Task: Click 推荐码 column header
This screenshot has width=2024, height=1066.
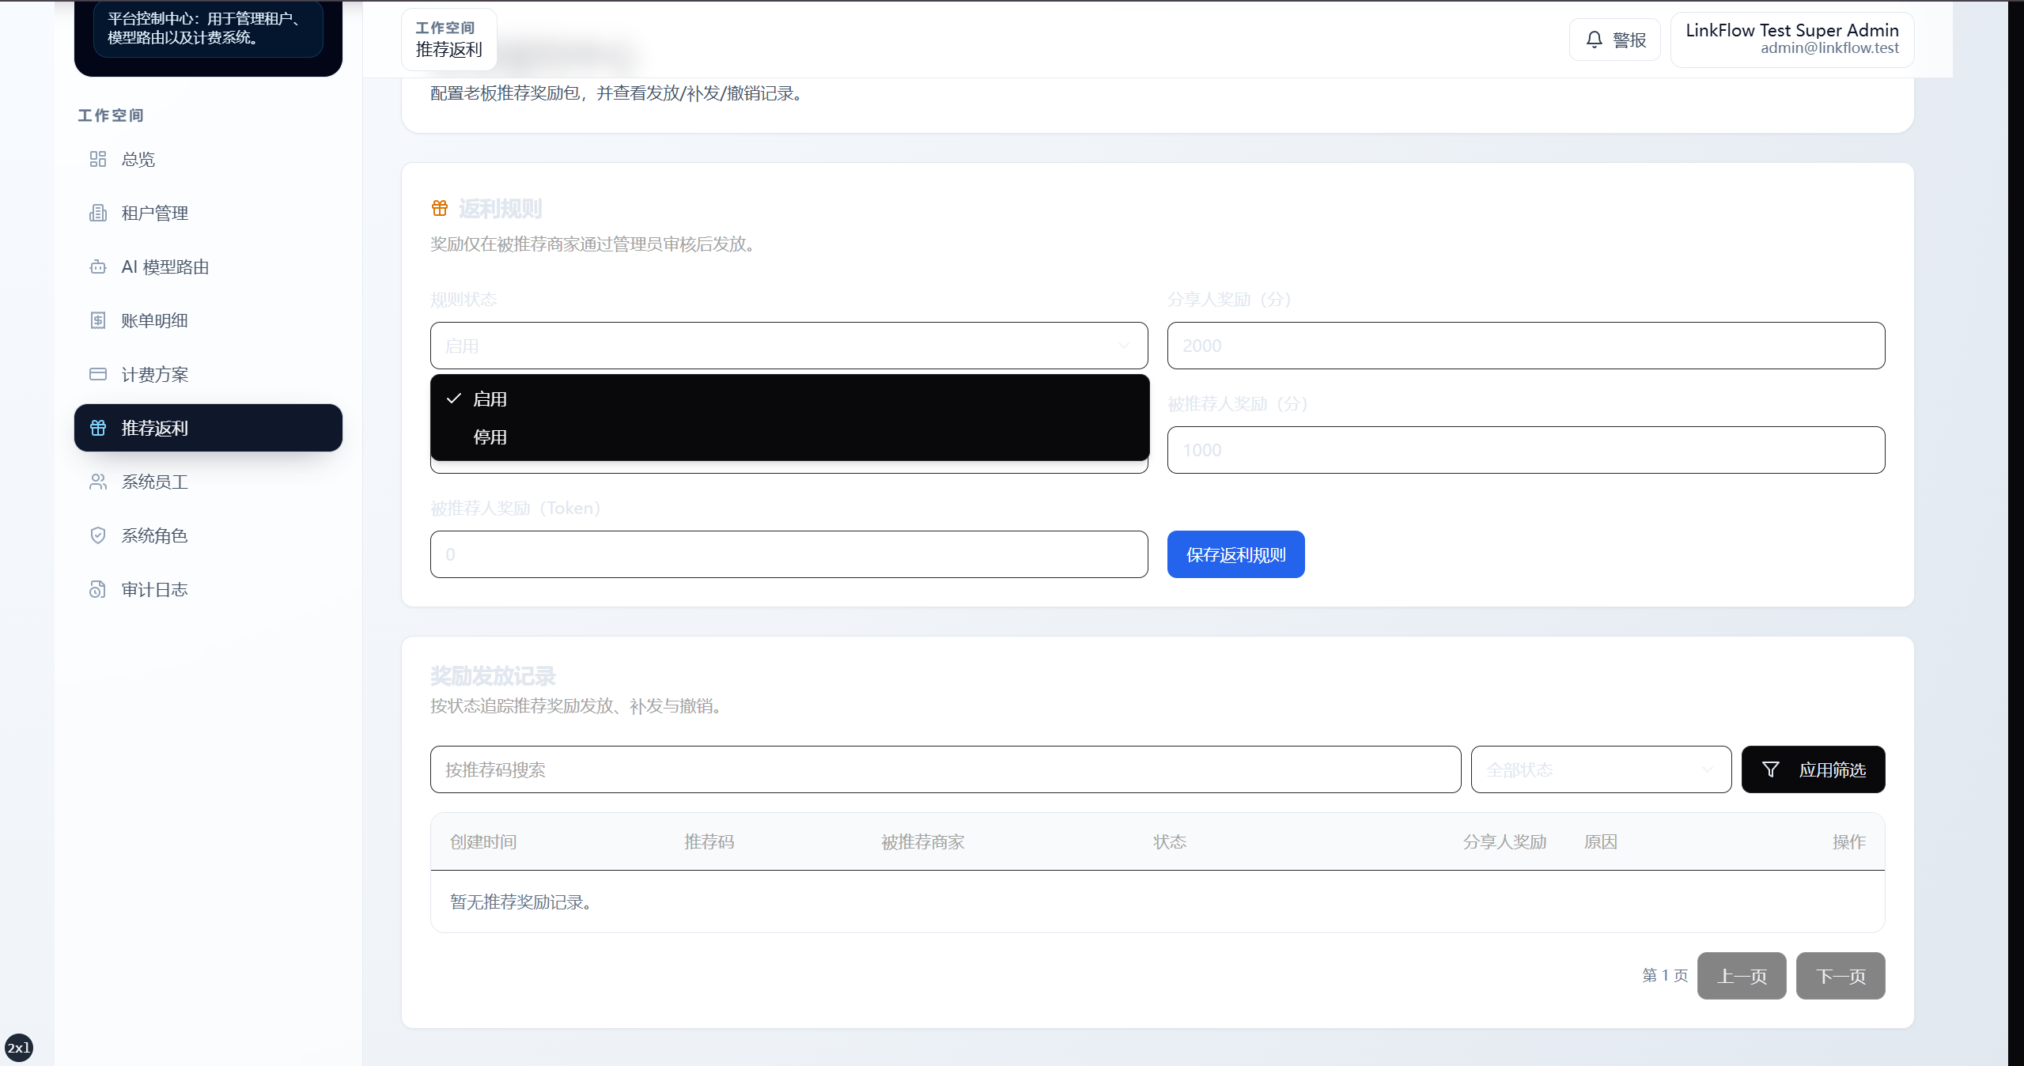Action: tap(709, 842)
